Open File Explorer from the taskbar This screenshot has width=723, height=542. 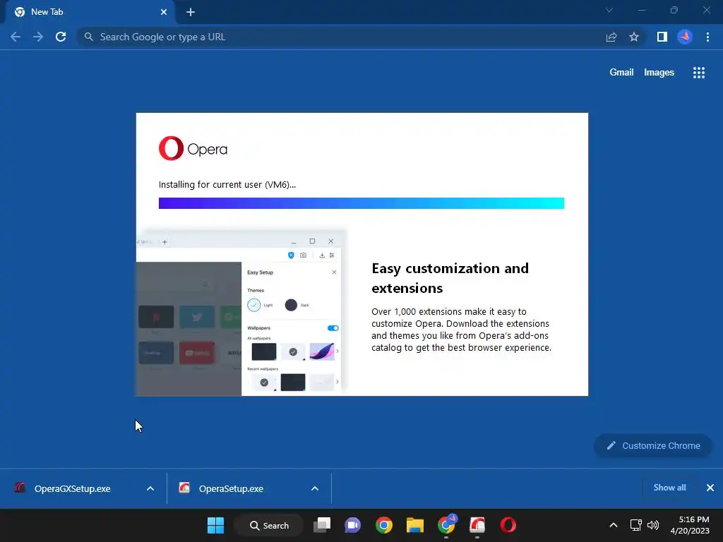(x=415, y=525)
